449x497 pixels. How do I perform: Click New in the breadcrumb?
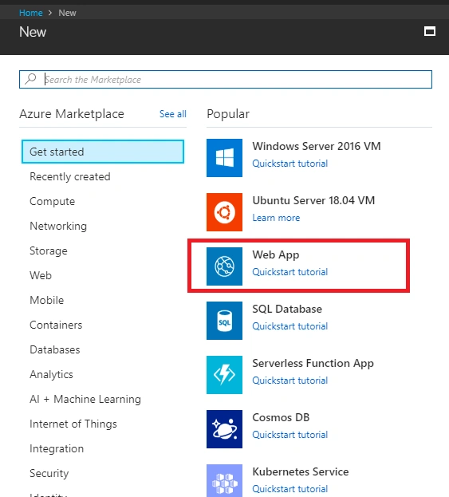[x=67, y=13]
